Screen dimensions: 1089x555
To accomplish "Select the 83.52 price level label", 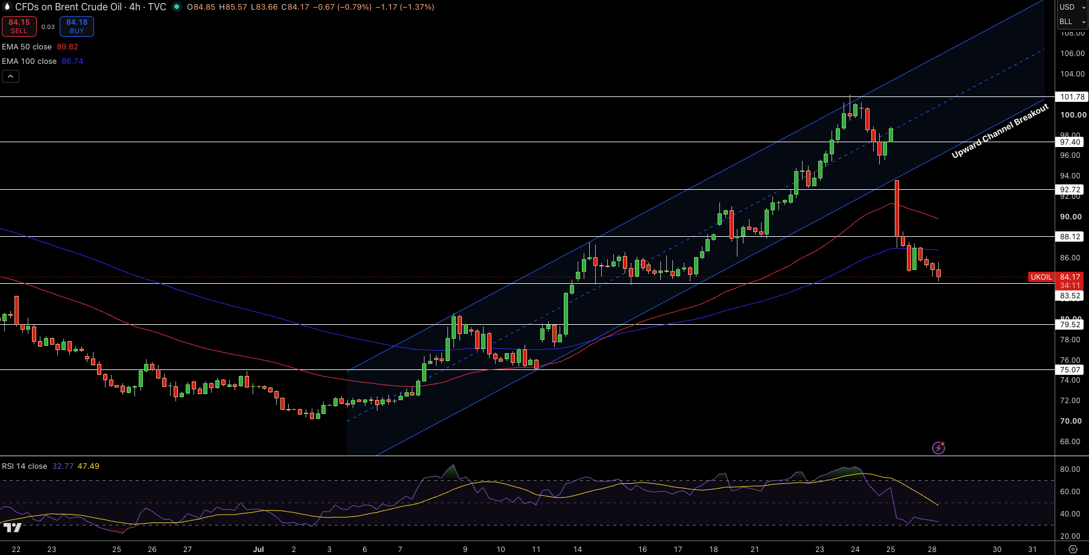I will click(x=1070, y=296).
